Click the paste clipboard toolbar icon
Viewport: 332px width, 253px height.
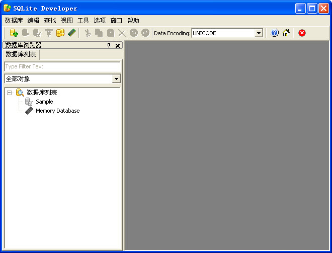[110, 33]
